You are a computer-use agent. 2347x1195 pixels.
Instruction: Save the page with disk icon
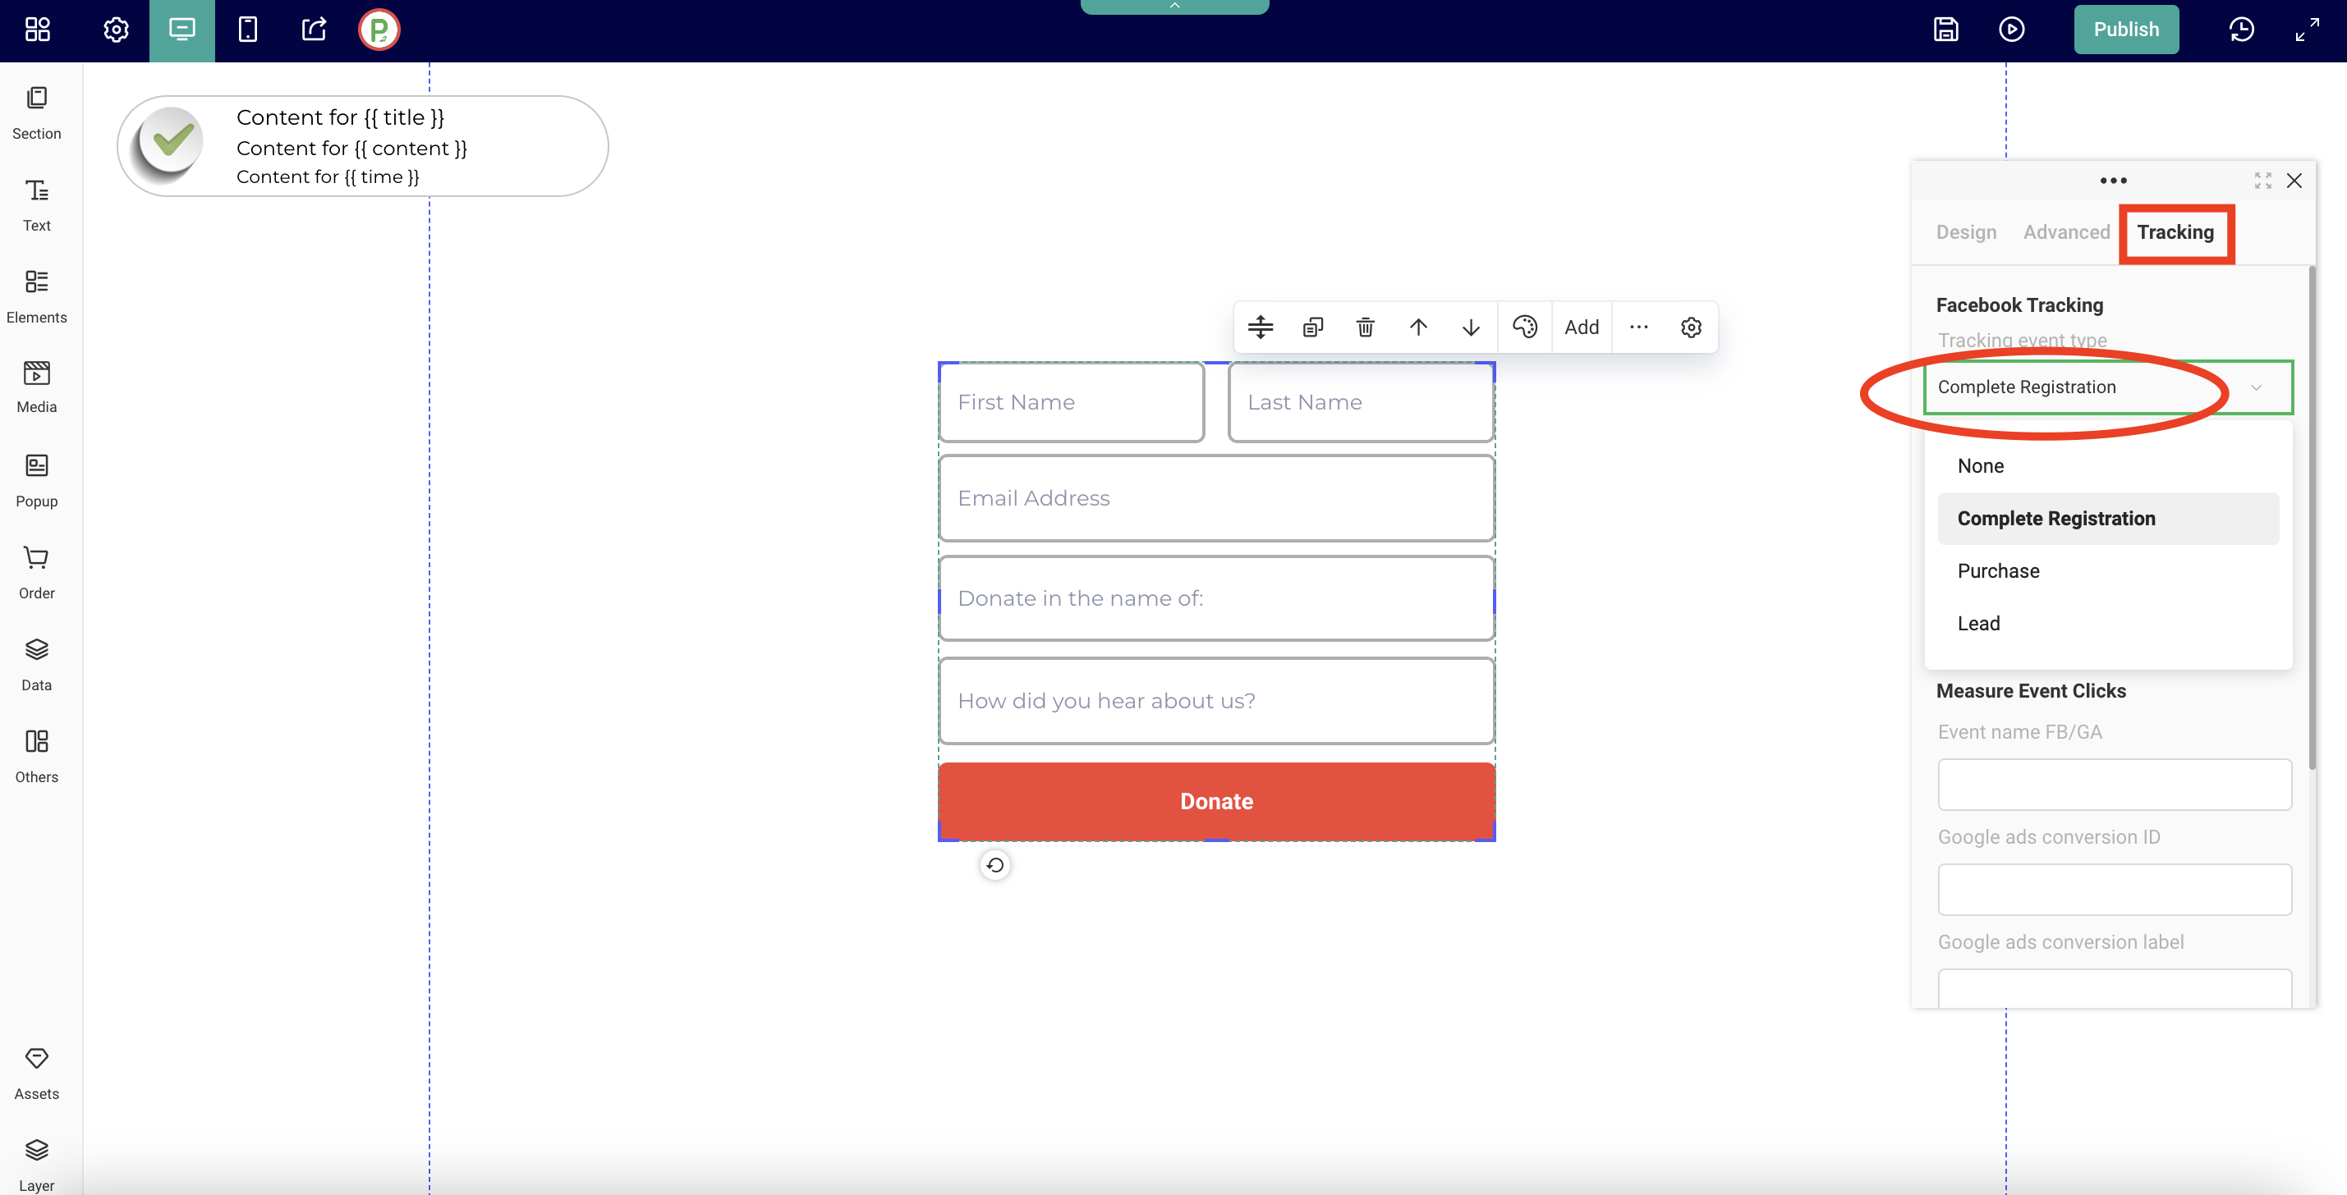(x=1945, y=30)
